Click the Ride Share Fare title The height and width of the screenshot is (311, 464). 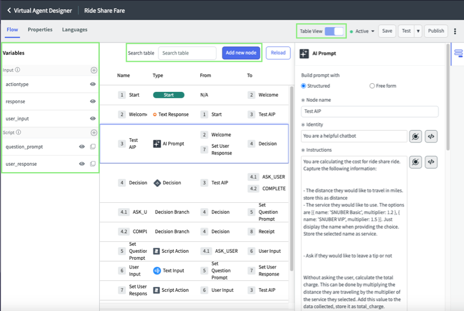[105, 10]
